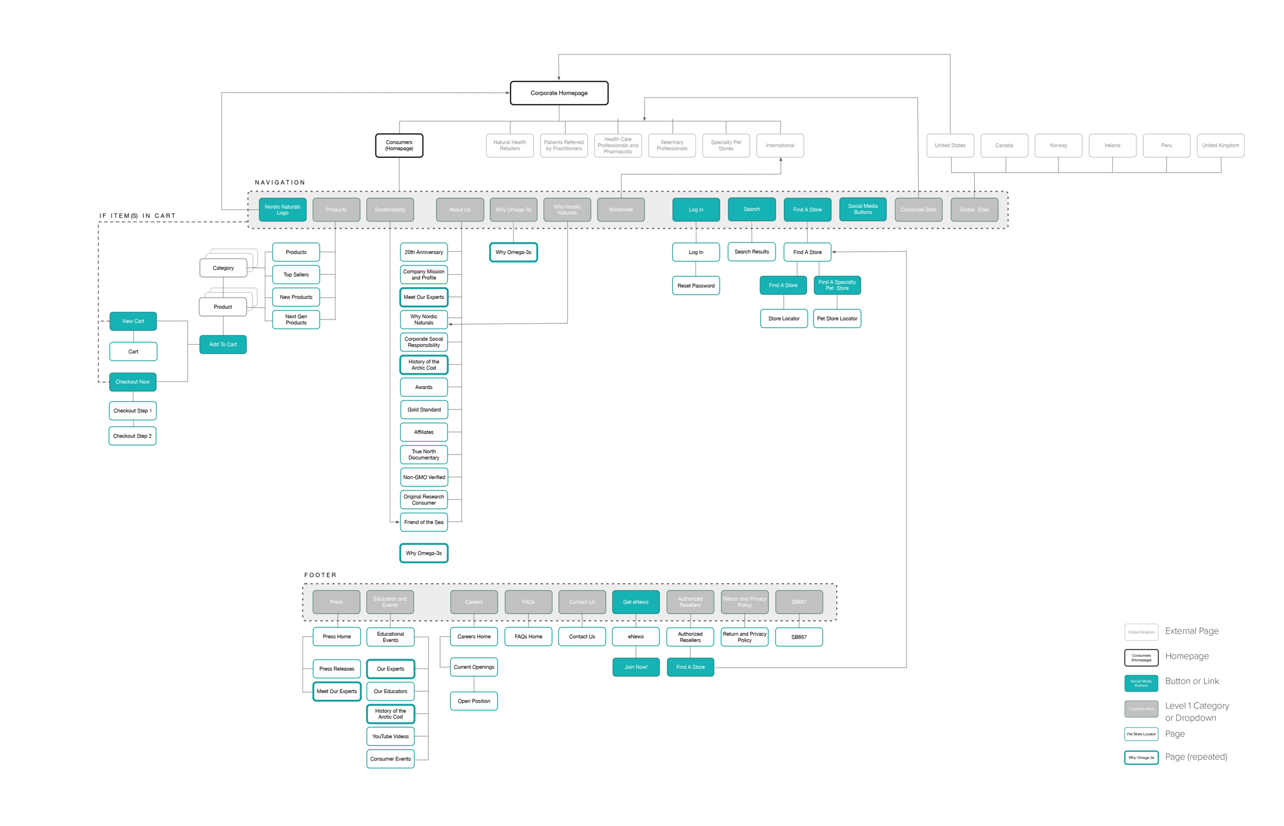1284x826 pixels.
Task: Select the Nordic Naturals Logo node
Action: pyautogui.click(x=282, y=210)
